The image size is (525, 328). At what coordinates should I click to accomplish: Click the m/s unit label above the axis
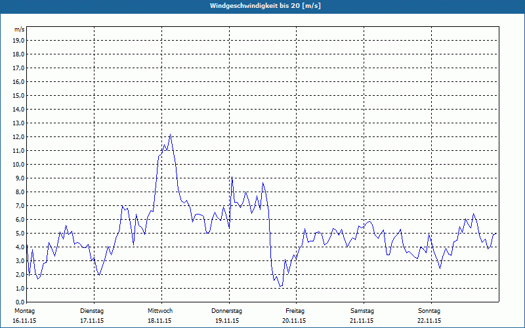click(x=20, y=30)
